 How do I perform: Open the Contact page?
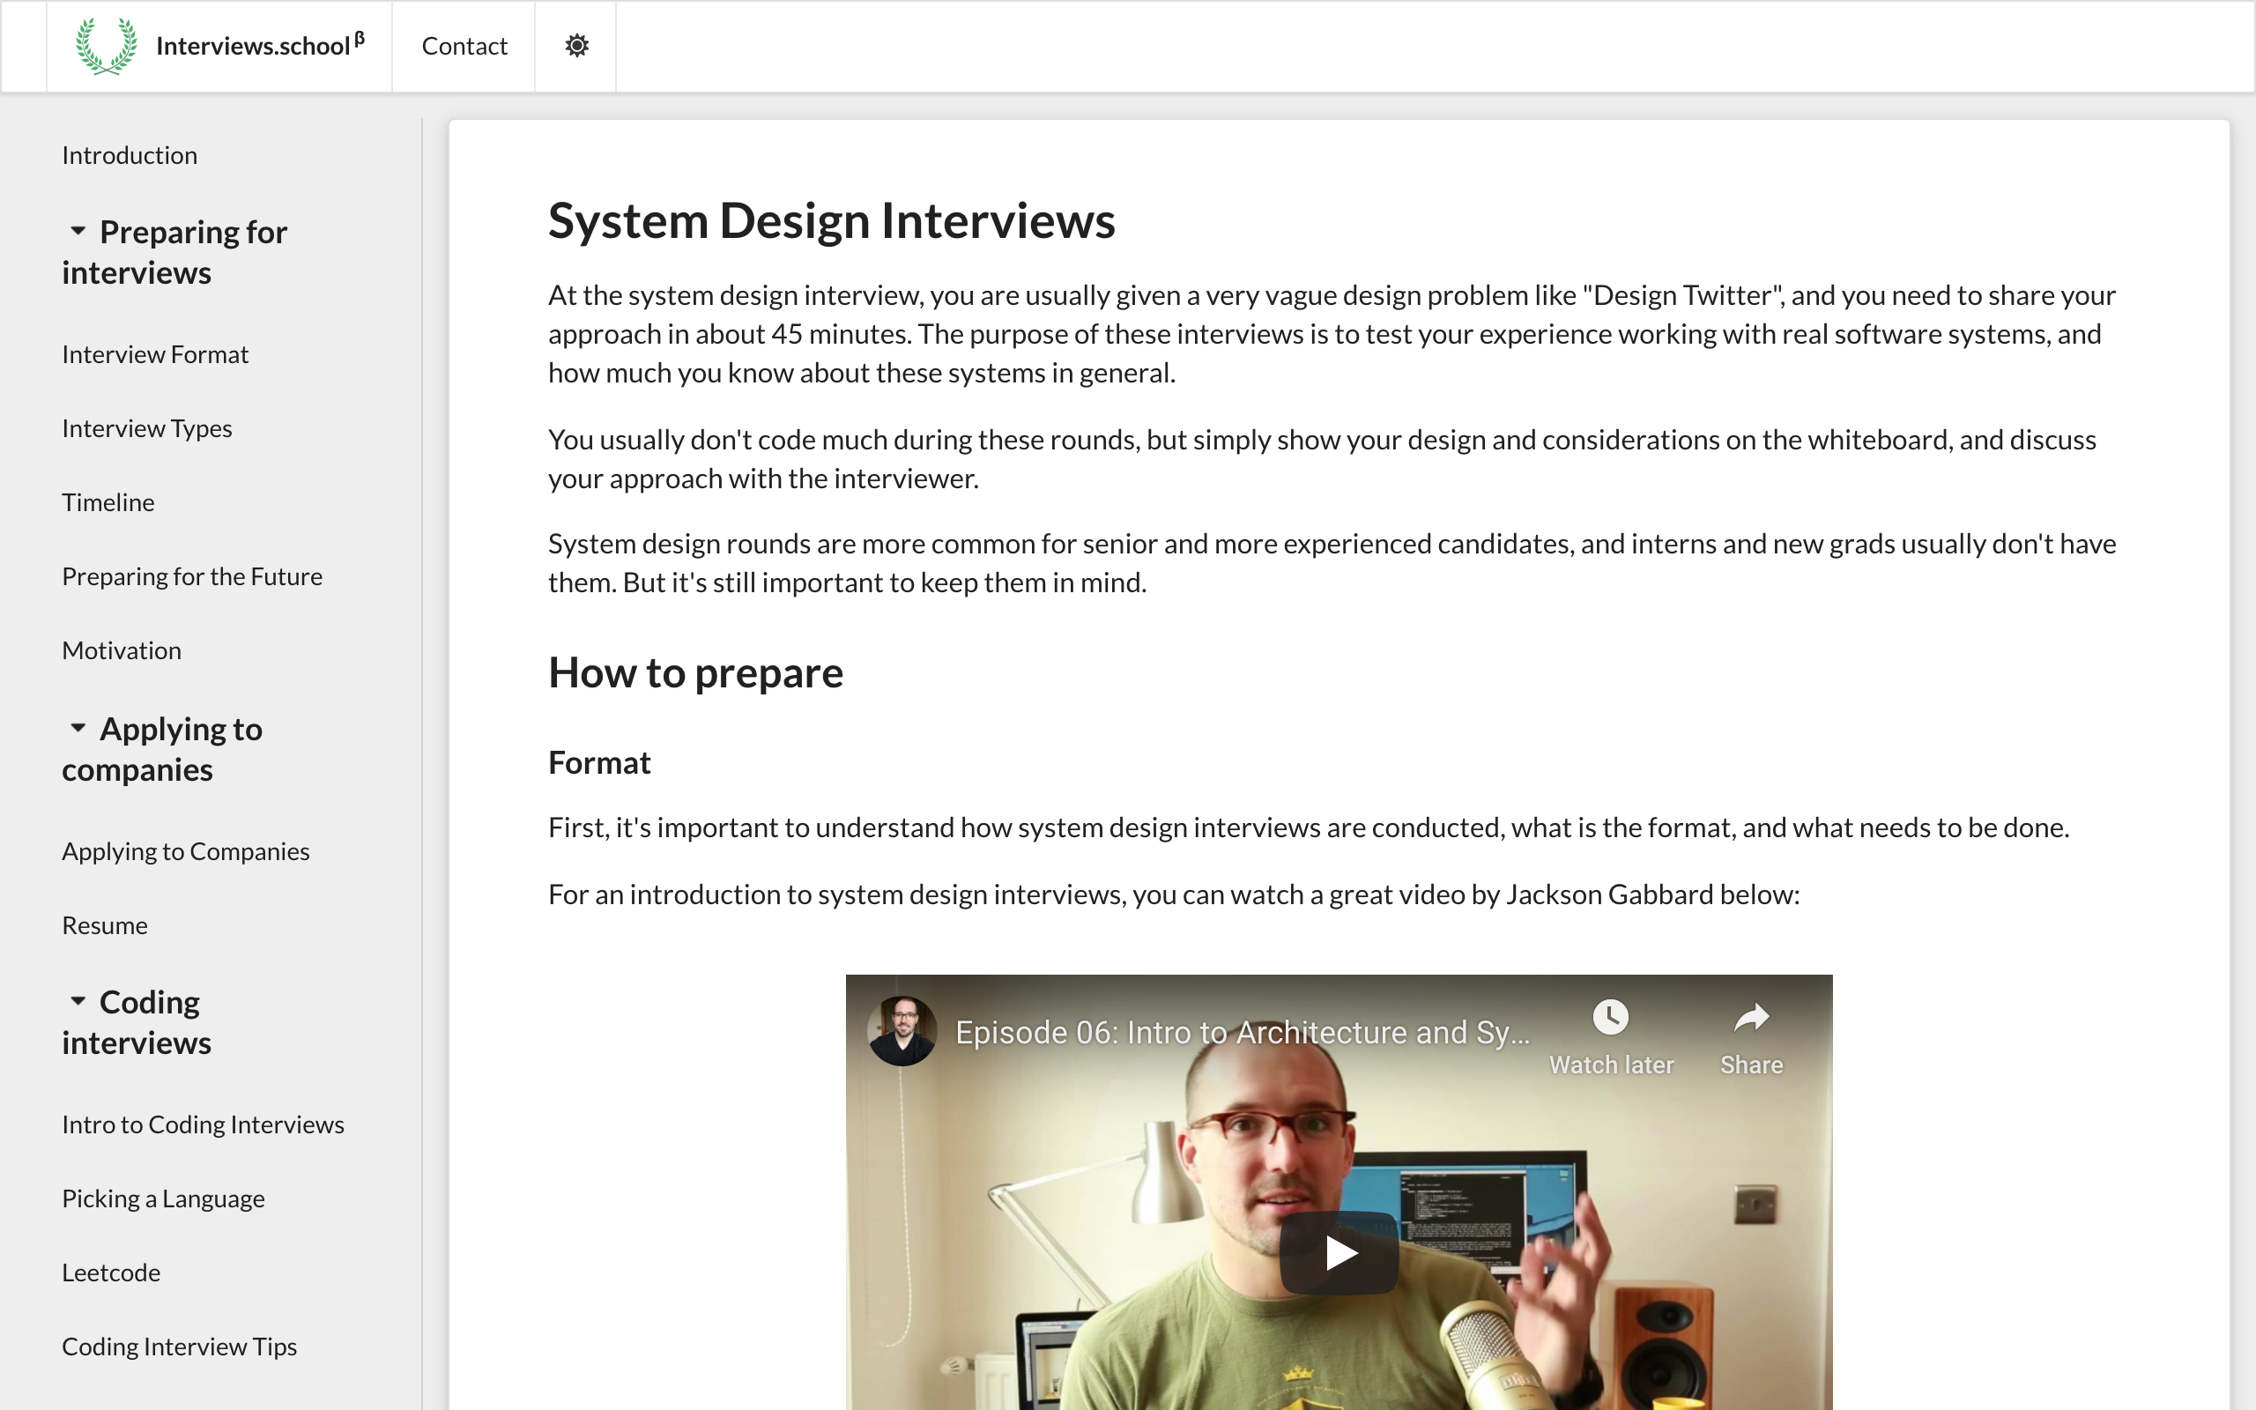(x=464, y=45)
